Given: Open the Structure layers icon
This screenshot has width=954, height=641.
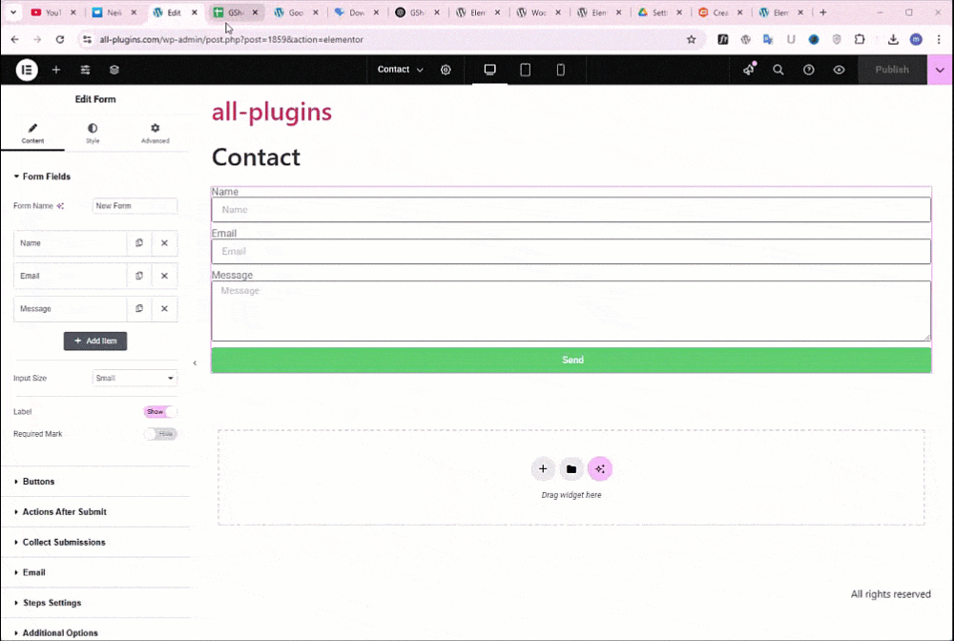Looking at the screenshot, I should 114,70.
